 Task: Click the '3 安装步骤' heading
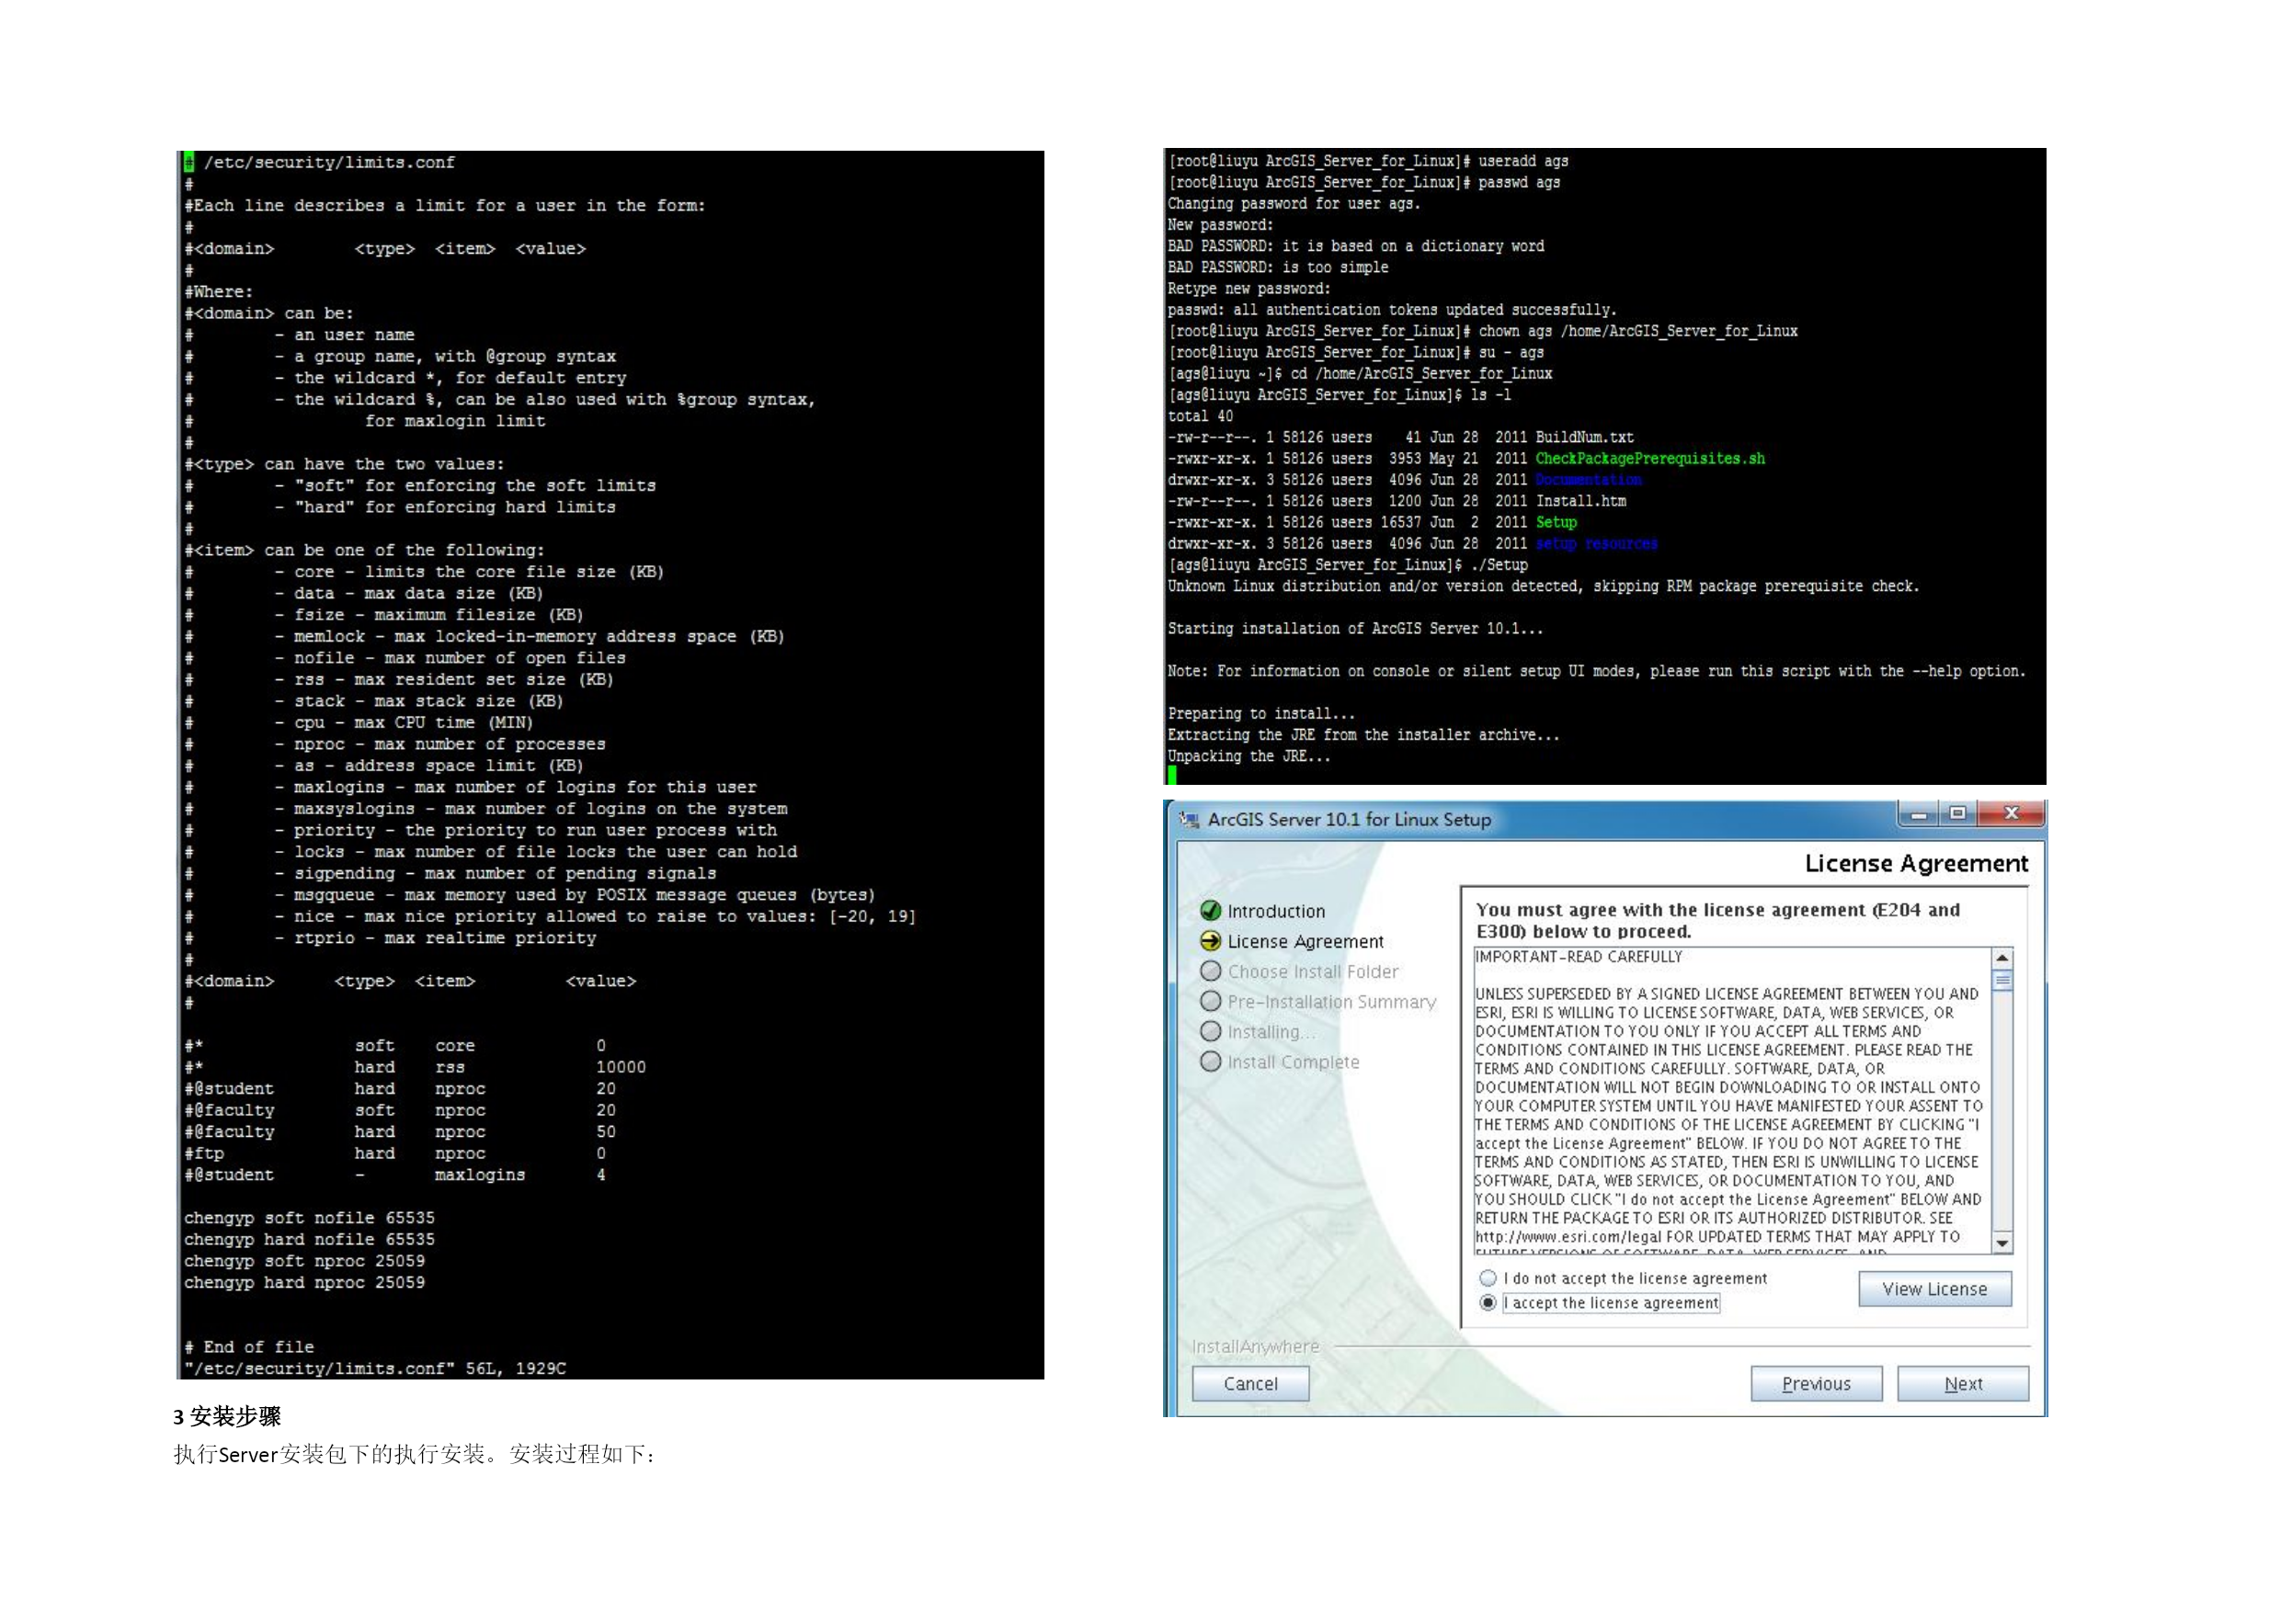tap(227, 1416)
